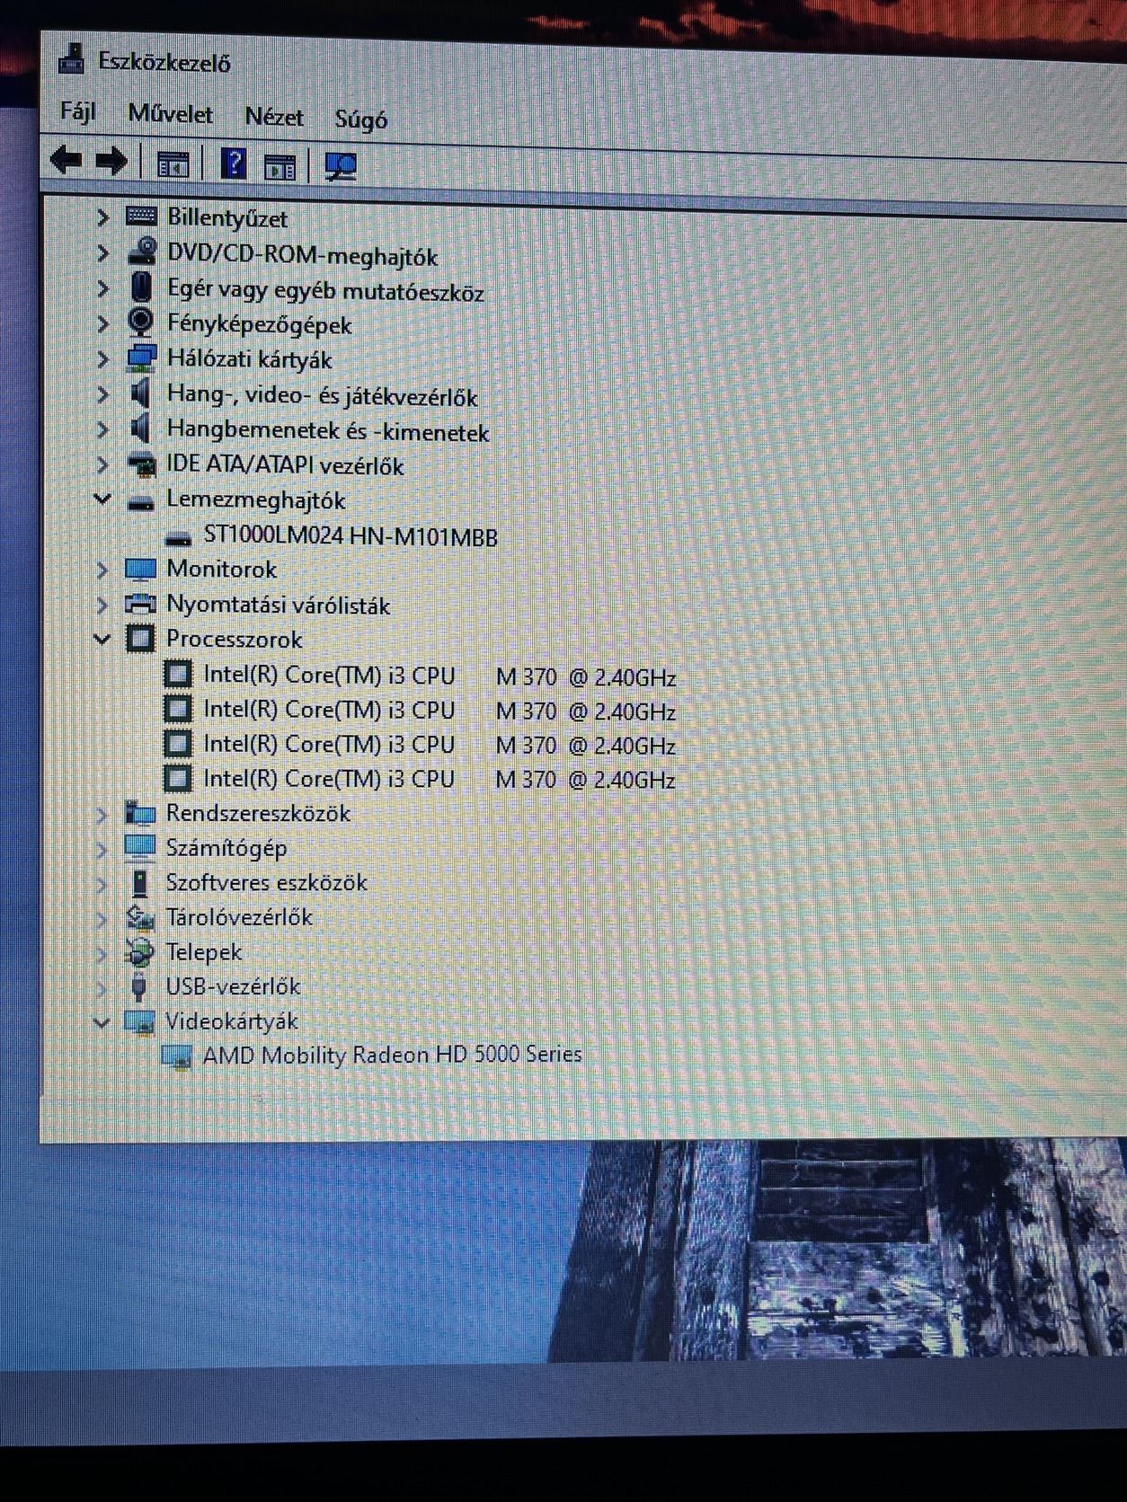This screenshot has height=1502, width=1127.
Task: Toggle the action pane toolbar icon
Action: click(280, 166)
